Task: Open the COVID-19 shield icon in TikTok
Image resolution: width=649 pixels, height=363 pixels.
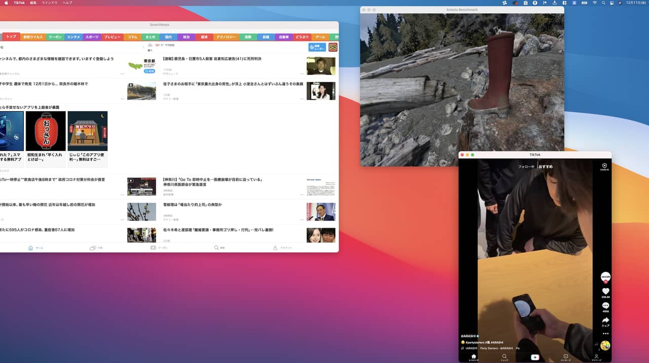Action: tap(604, 166)
